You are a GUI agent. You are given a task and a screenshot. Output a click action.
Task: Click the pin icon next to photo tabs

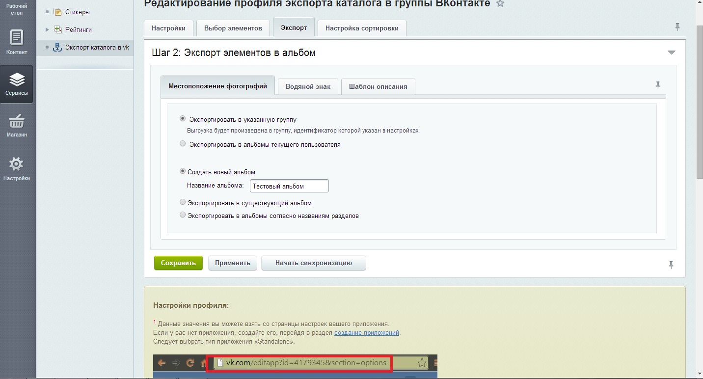(x=658, y=85)
